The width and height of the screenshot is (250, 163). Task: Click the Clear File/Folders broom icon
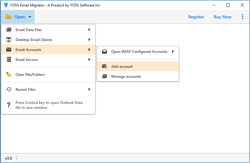(9, 75)
